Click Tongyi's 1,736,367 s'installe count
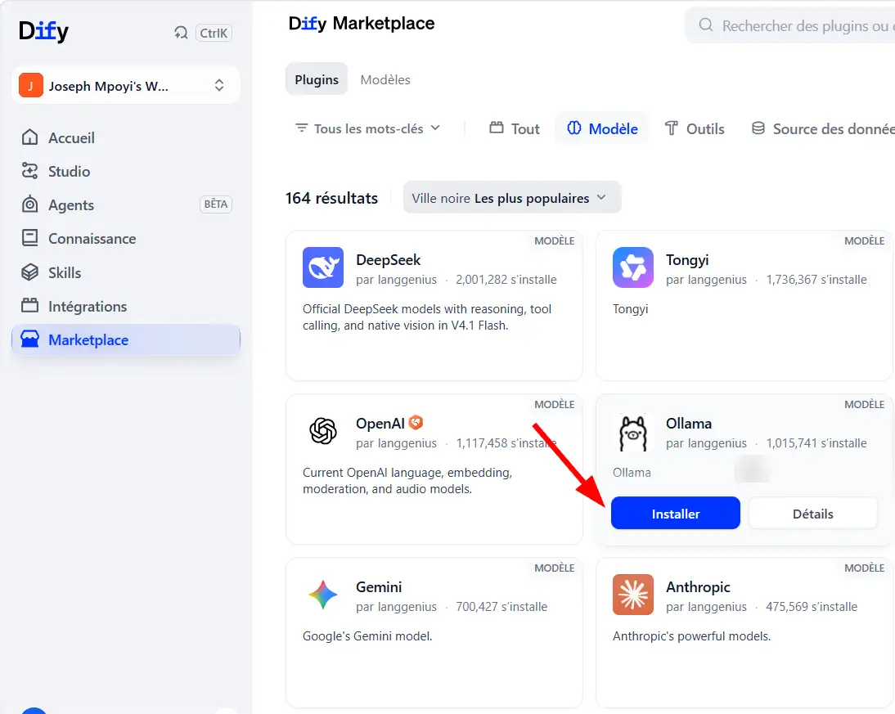The image size is (895, 714). (816, 280)
